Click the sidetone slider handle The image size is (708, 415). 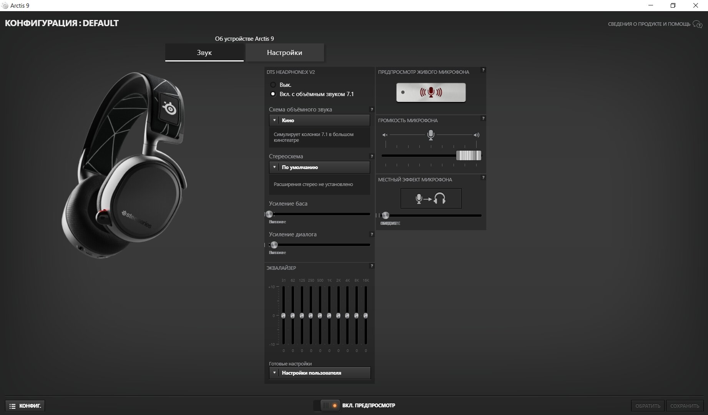point(386,215)
